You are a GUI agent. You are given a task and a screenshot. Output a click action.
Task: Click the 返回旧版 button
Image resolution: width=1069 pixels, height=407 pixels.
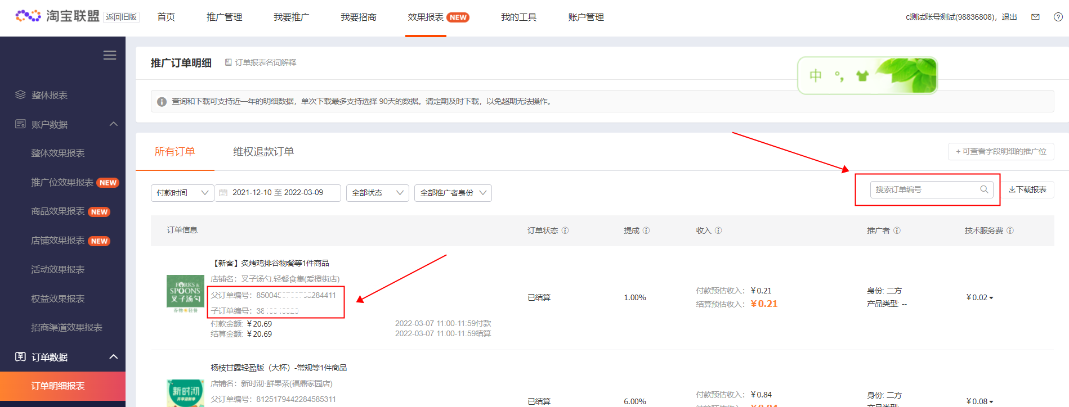122,17
